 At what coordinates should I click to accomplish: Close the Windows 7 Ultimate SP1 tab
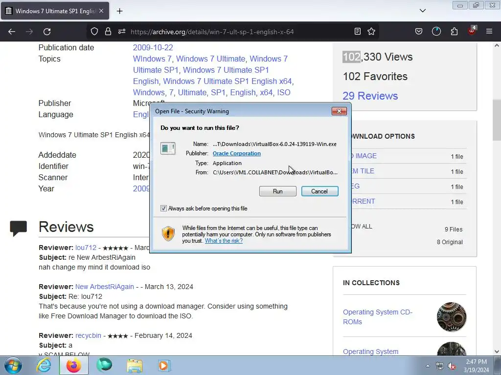(x=101, y=11)
